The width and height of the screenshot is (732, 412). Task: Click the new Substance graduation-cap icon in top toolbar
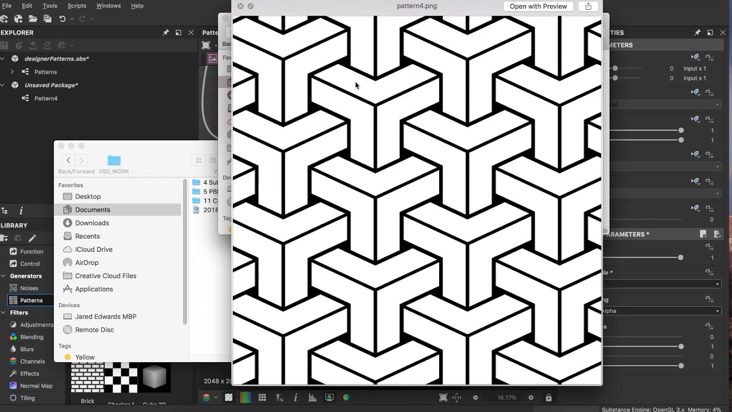5,19
